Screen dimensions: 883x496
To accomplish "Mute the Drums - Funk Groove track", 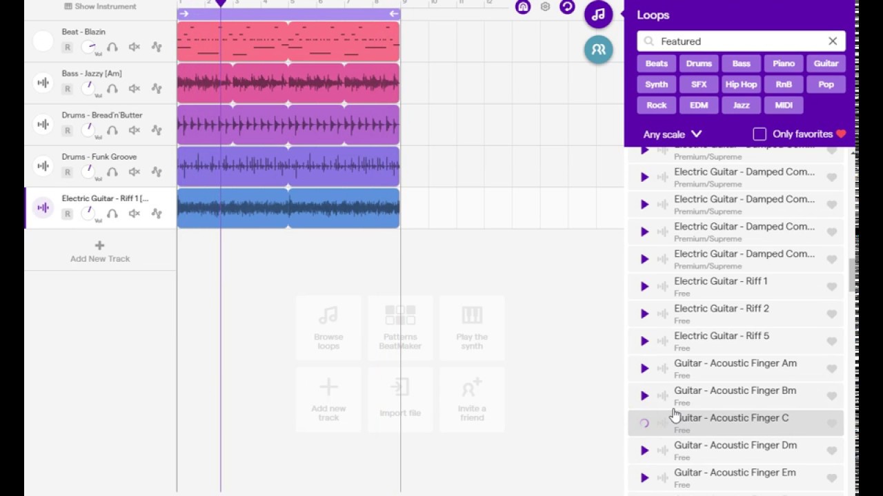I will (x=135, y=172).
